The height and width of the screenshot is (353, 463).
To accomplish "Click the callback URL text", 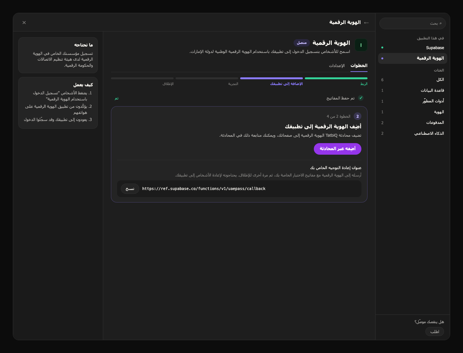I will click(x=204, y=189).
